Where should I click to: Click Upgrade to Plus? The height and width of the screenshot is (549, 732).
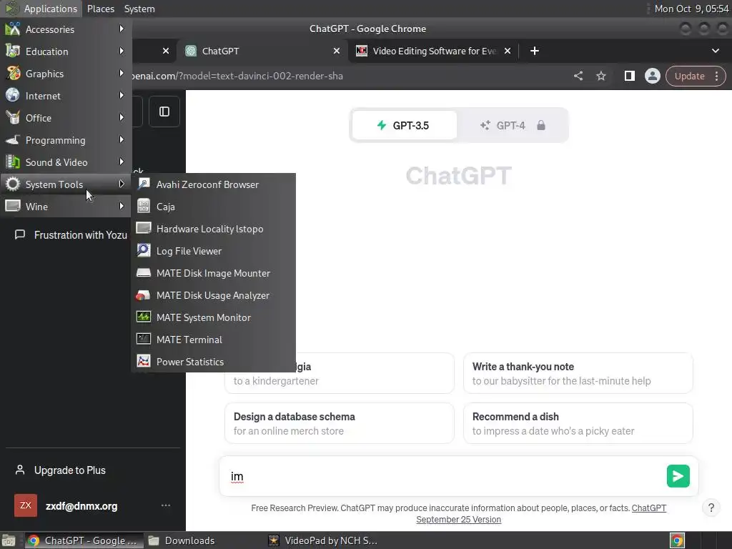click(92, 470)
